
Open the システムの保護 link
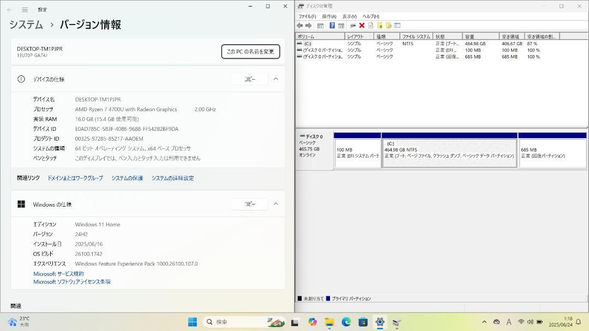tap(127, 178)
